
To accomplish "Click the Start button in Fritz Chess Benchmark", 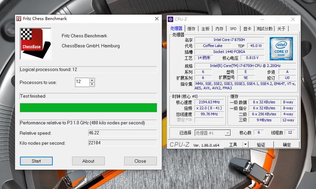I will coord(36,161).
